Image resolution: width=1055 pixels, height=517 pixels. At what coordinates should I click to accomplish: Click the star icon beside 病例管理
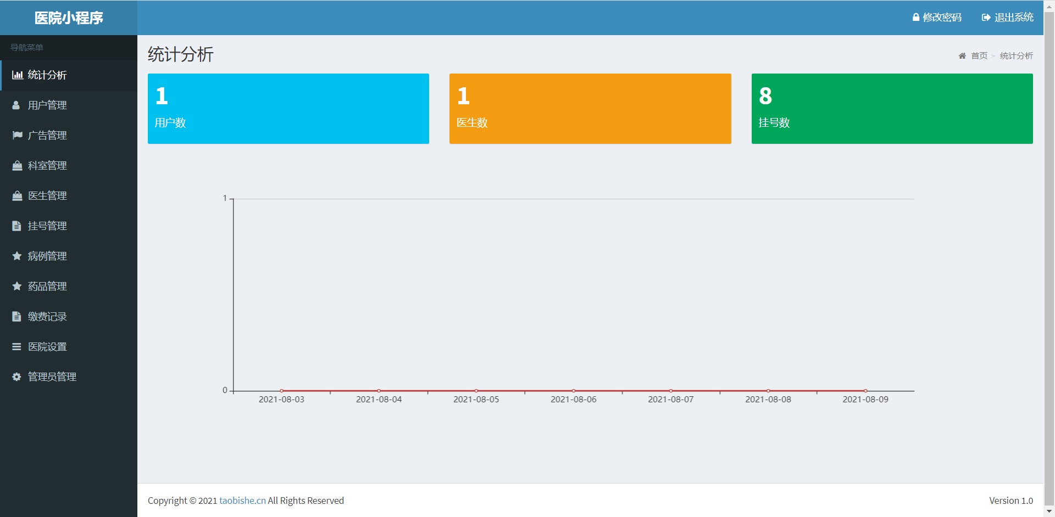click(17, 256)
